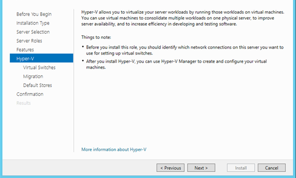The height and width of the screenshot is (178, 296).
Task: Select the Server Selection step
Action: pyautogui.click(x=33, y=32)
